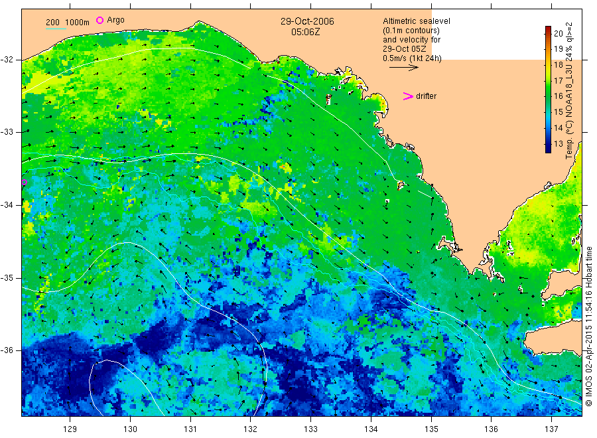This screenshot has width=597, height=438.
Task: Click the 'Argo' legend label
Action: [x=115, y=20]
